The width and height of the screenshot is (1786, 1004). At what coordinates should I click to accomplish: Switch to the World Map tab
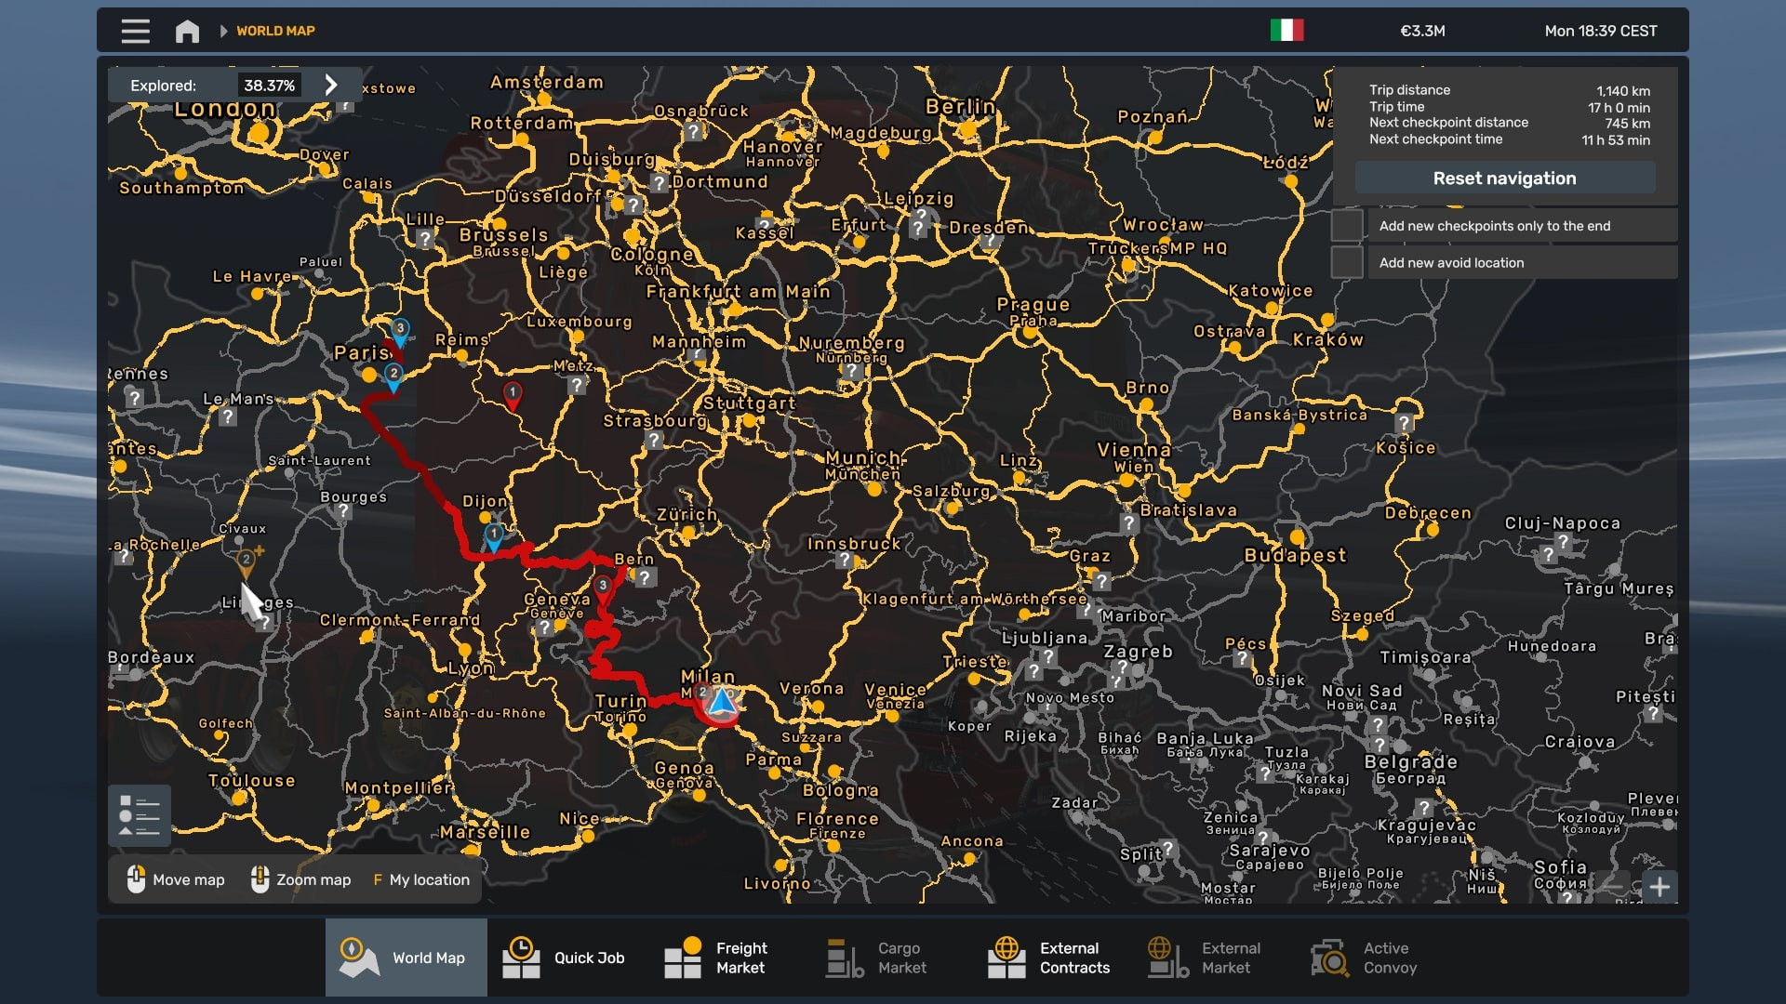(407, 958)
